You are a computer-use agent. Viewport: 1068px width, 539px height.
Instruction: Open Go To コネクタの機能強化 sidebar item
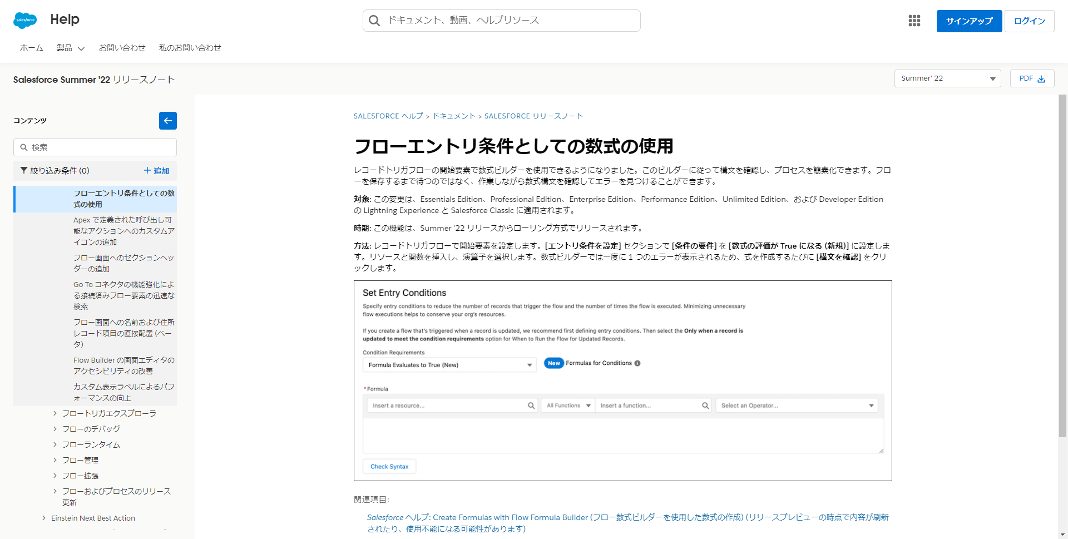pos(124,295)
